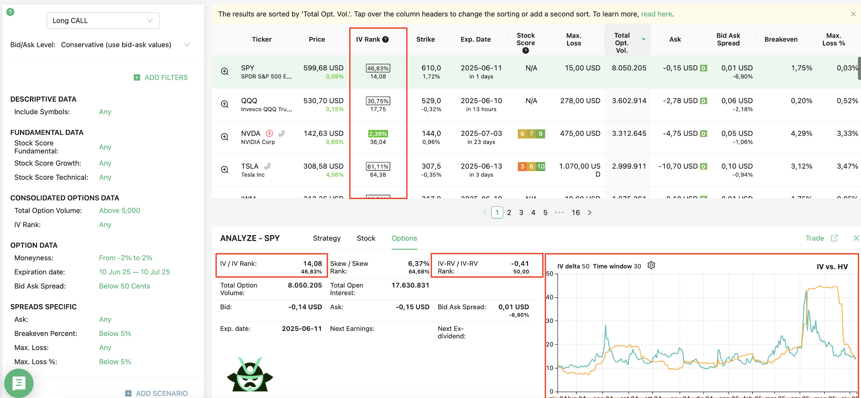Click NVDA link chain icon
The width and height of the screenshot is (861, 398).
(281, 133)
